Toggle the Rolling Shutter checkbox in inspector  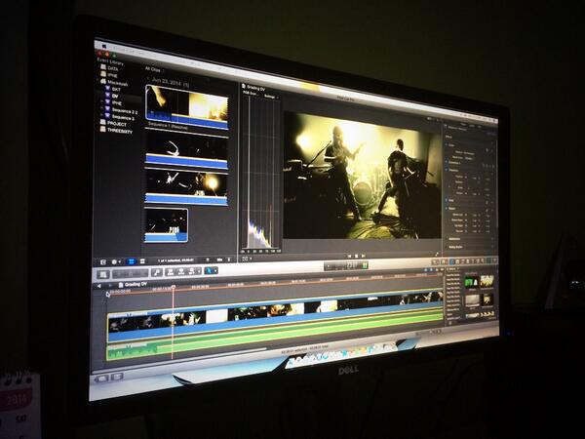(x=448, y=247)
